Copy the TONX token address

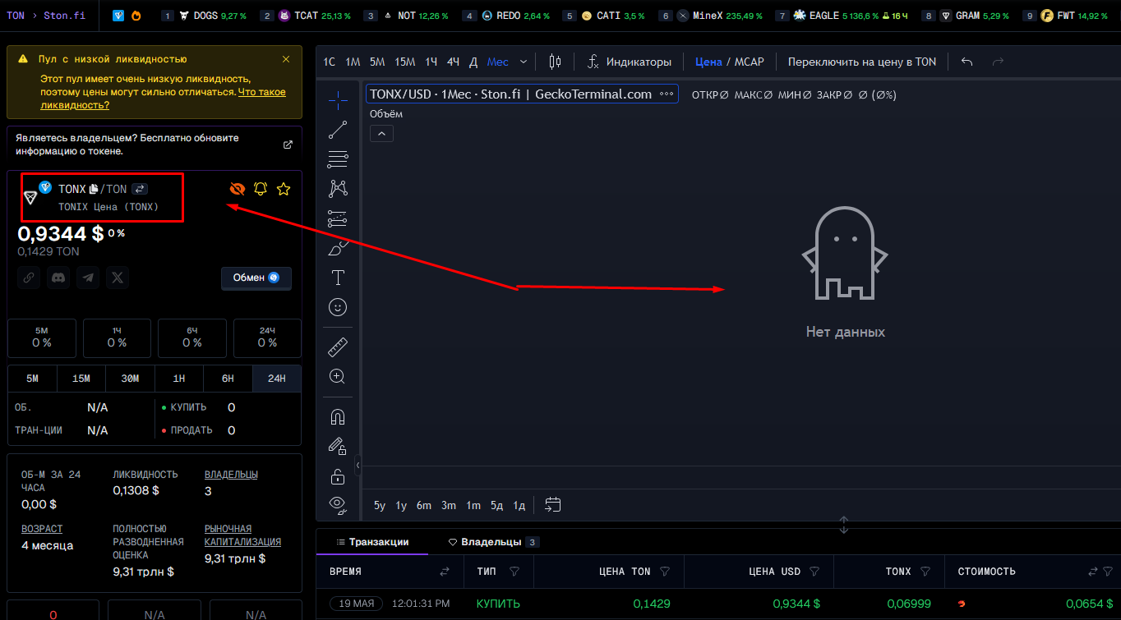(x=94, y=190)
